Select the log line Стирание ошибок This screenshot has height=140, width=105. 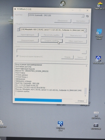22,91
